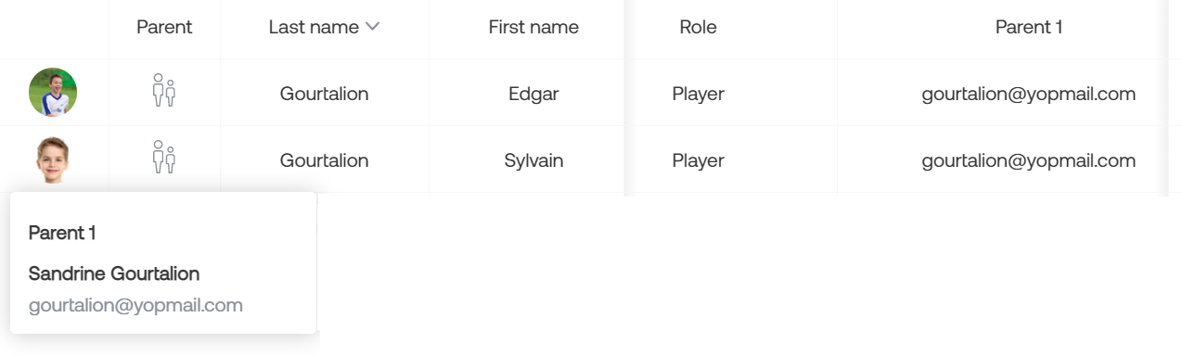This screenshot has width=1182, height=356.
Task: Open Edgar Gourtalion's avatar photo
Action: (53, 92)
